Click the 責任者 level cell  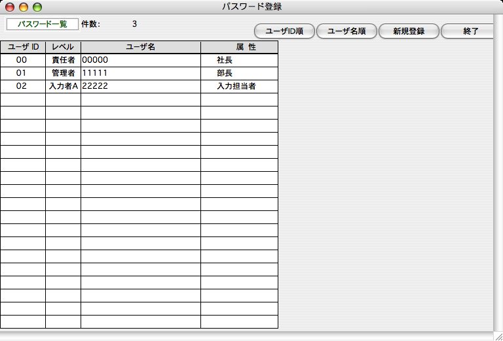(63, 60)
